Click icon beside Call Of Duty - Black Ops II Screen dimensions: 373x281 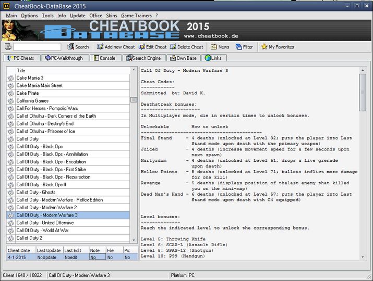[x=10, y=185]
